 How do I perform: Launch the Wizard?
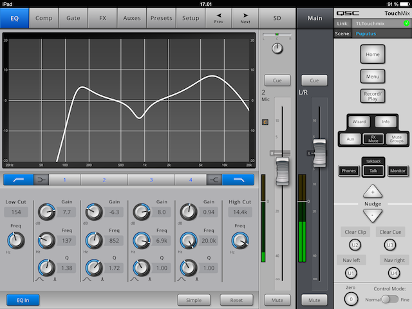359,122
